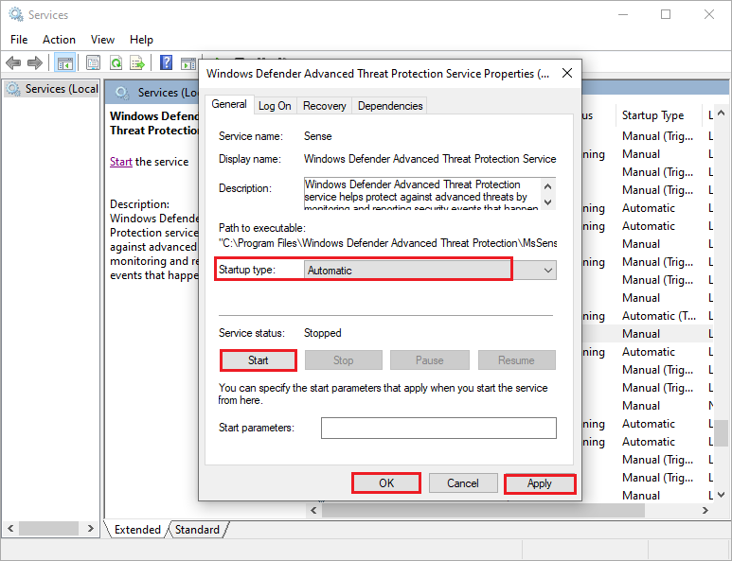
Task: Open the Action menu
Action: point(59,40)
